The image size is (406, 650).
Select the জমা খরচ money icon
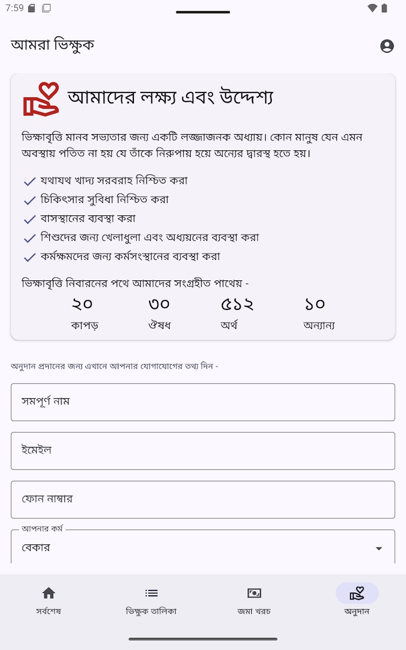(x=254, y=593)
